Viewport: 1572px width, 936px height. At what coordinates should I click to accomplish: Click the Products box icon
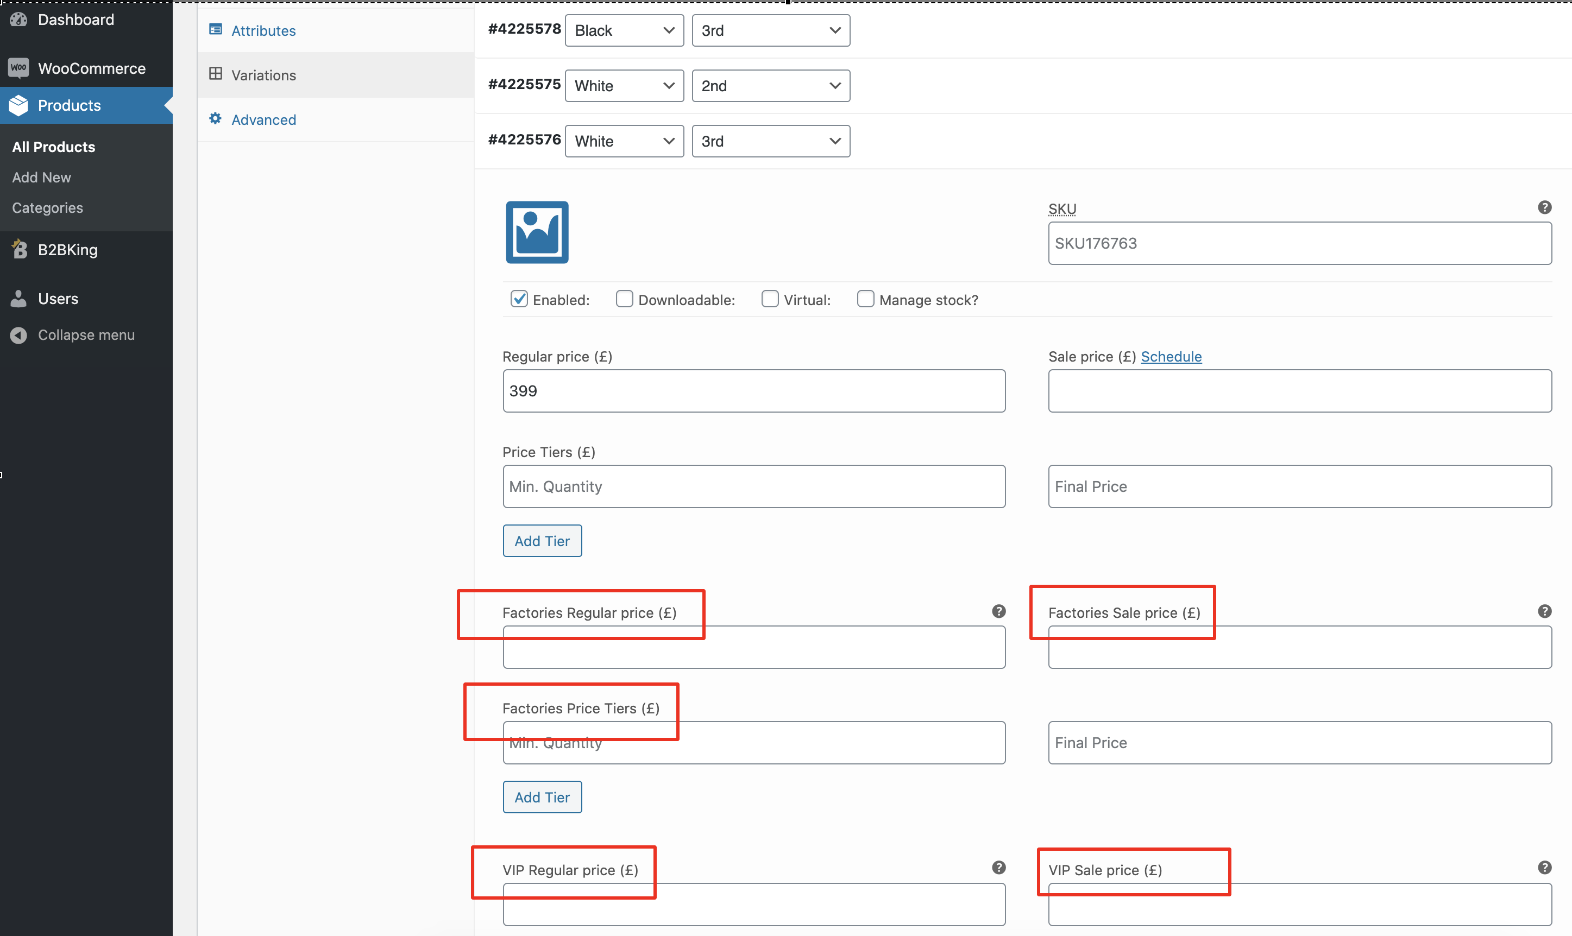coord(18,105)
